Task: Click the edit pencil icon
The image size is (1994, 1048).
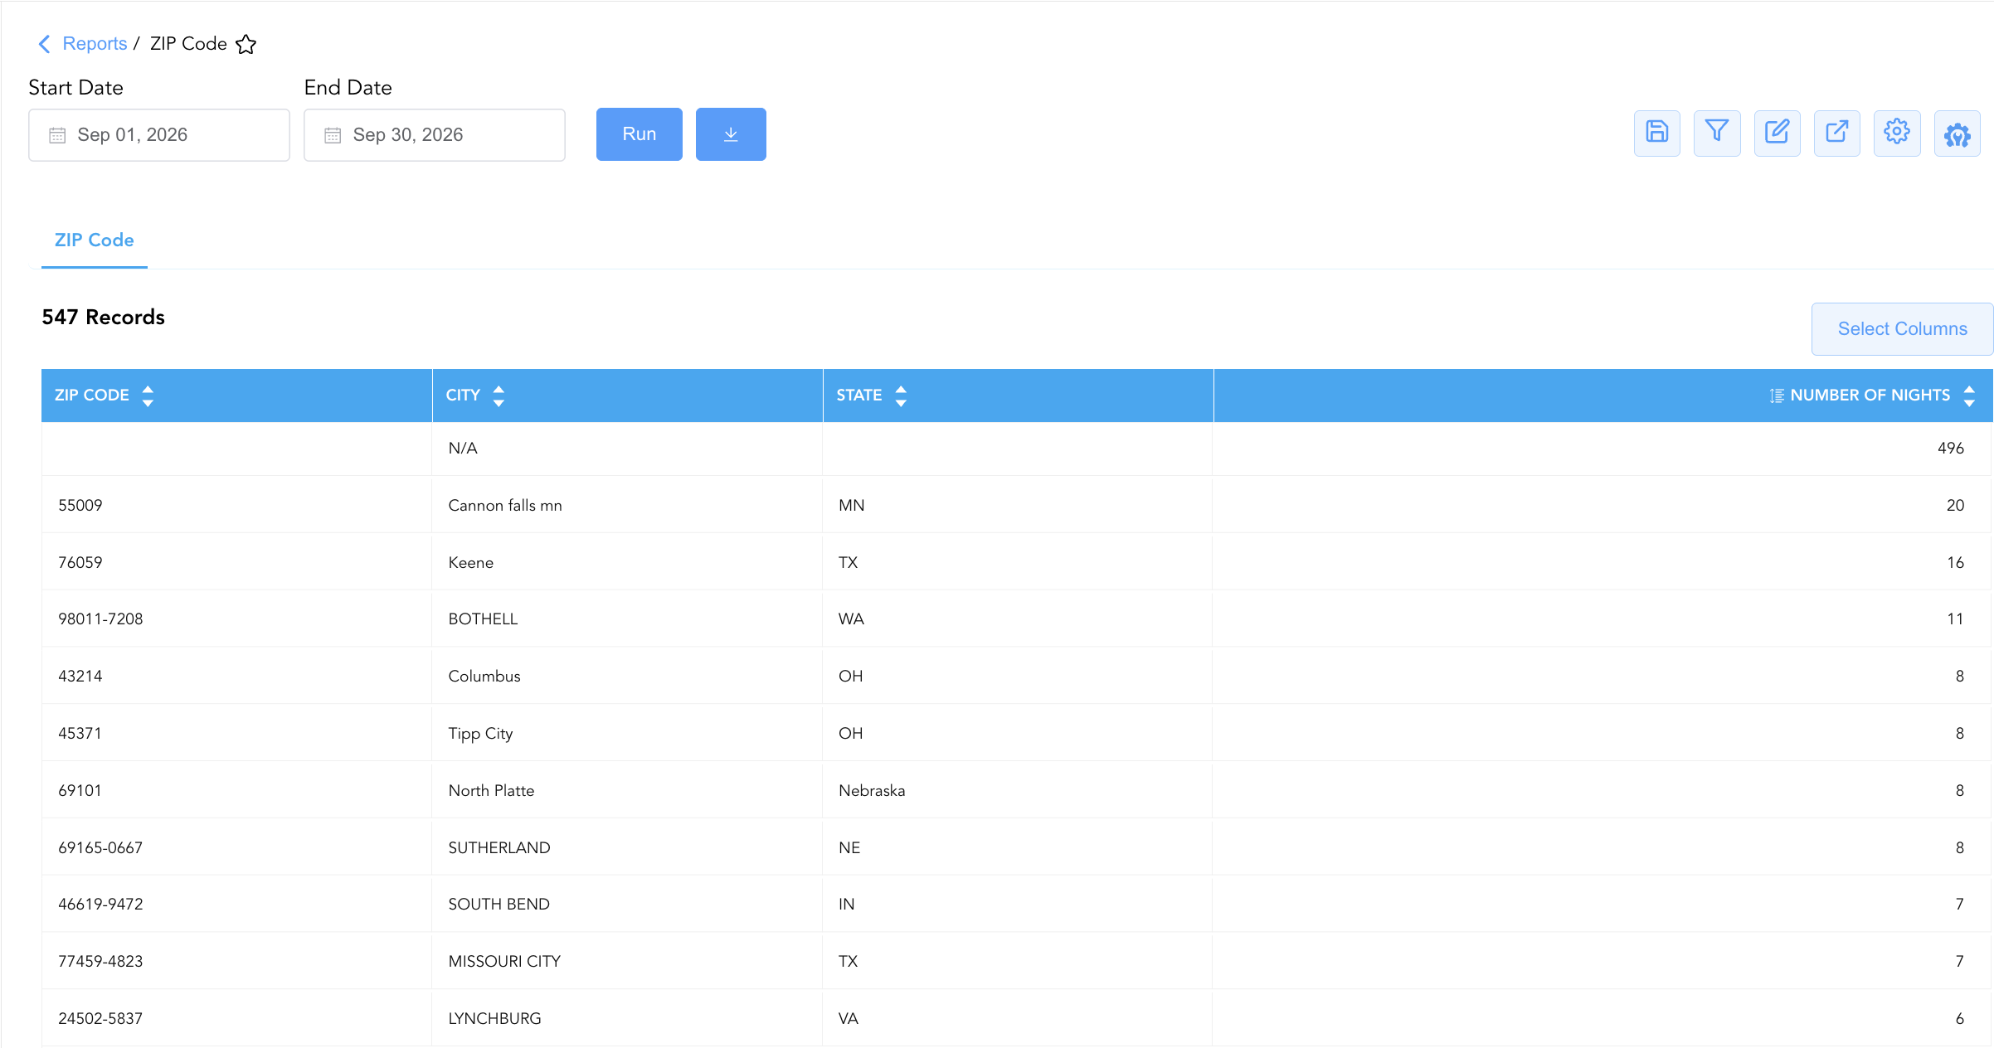Action: coord(1777,133)
